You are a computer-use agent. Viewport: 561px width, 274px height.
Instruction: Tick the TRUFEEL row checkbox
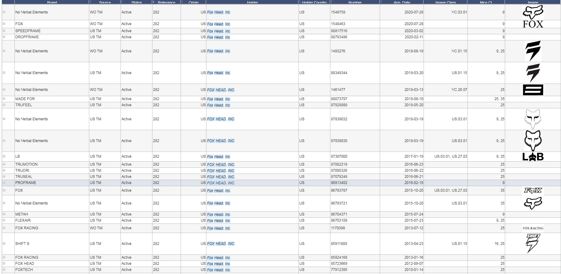pos(4,105)
